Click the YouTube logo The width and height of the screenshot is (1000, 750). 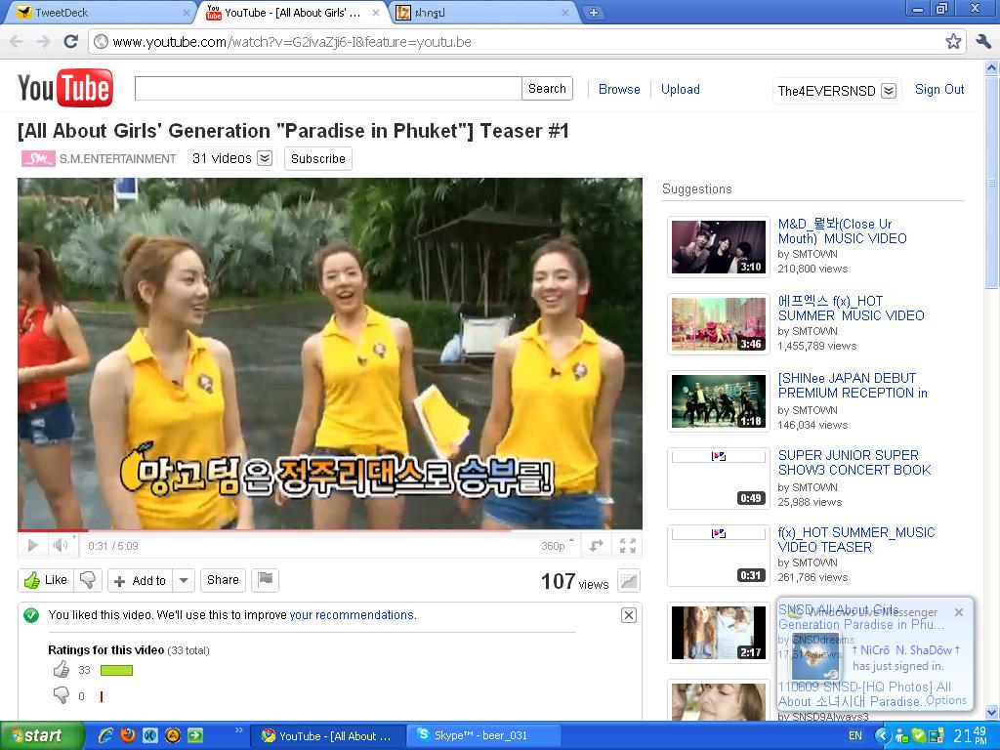[x=65, y=88]
